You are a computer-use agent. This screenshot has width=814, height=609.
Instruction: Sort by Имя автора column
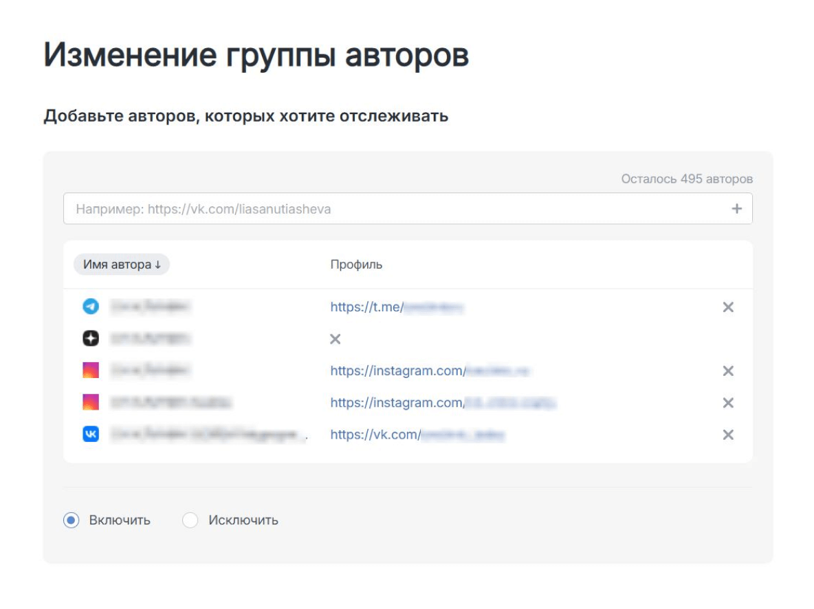122,265
